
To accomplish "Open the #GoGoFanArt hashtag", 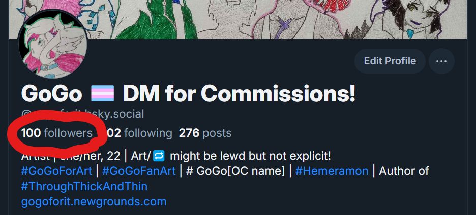I will [139, 171].
